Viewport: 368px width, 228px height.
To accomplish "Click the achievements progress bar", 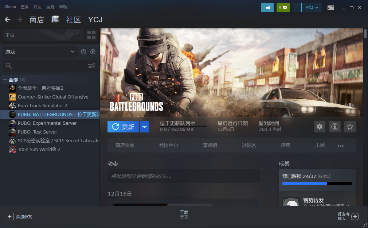I will click(x=317, y=183).
